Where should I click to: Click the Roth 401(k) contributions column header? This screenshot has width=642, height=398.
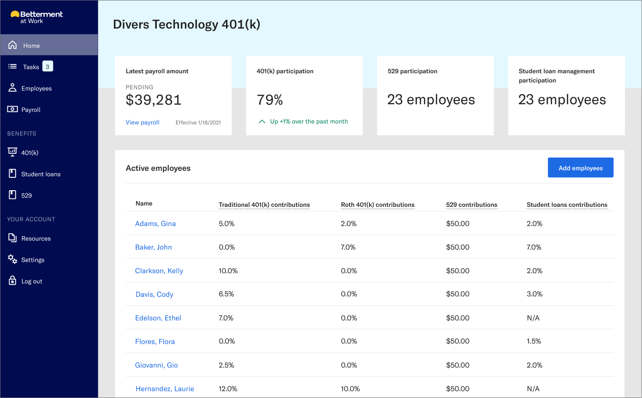378,205
